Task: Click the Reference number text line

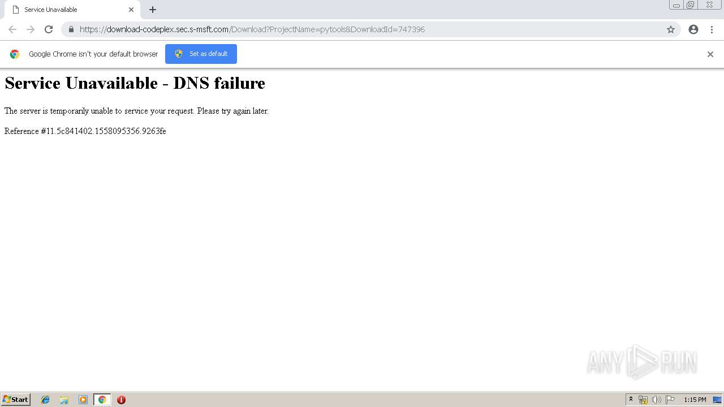Action: tap(85, 131)
